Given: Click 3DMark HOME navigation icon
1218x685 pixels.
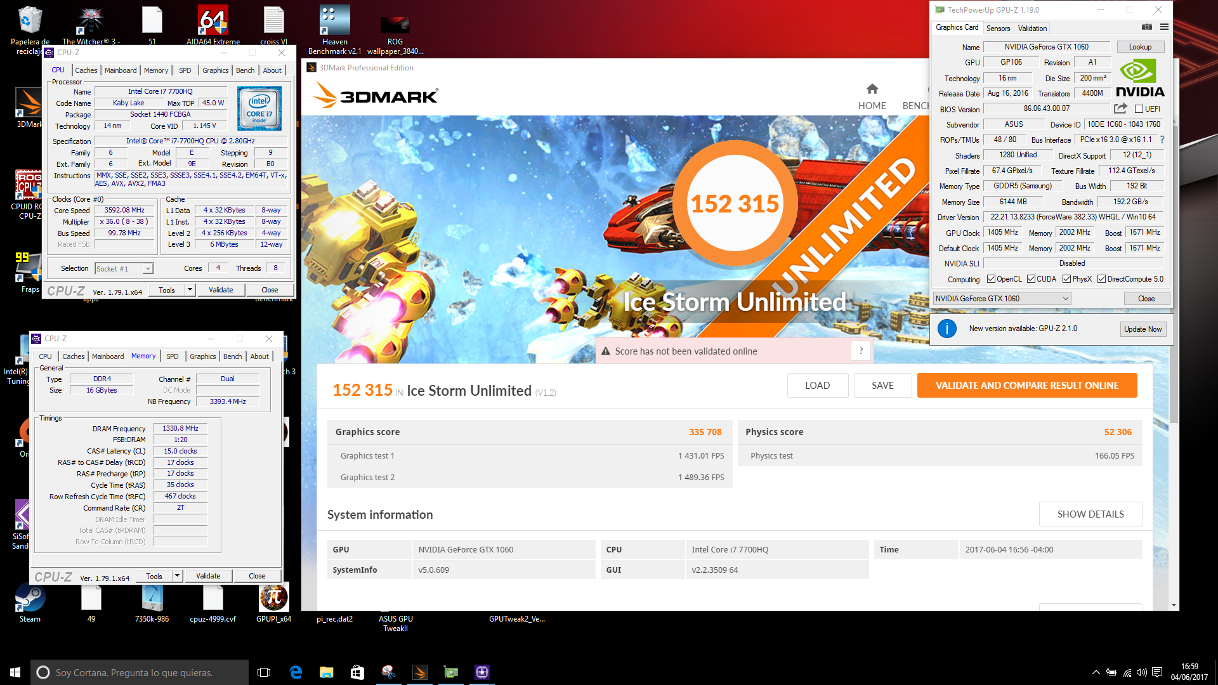Looking at the screenshot, I should pos(872,96).
